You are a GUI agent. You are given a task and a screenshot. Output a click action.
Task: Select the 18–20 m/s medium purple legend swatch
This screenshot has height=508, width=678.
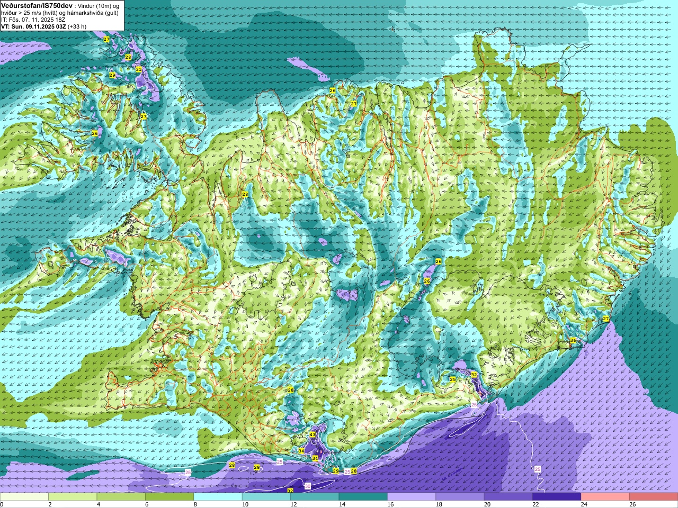pyautogui.click(x=460, y=497)
